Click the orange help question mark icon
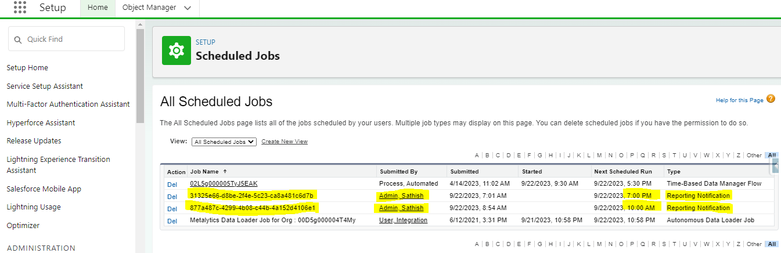Screen dimensions: 781x253 point(771,99)
